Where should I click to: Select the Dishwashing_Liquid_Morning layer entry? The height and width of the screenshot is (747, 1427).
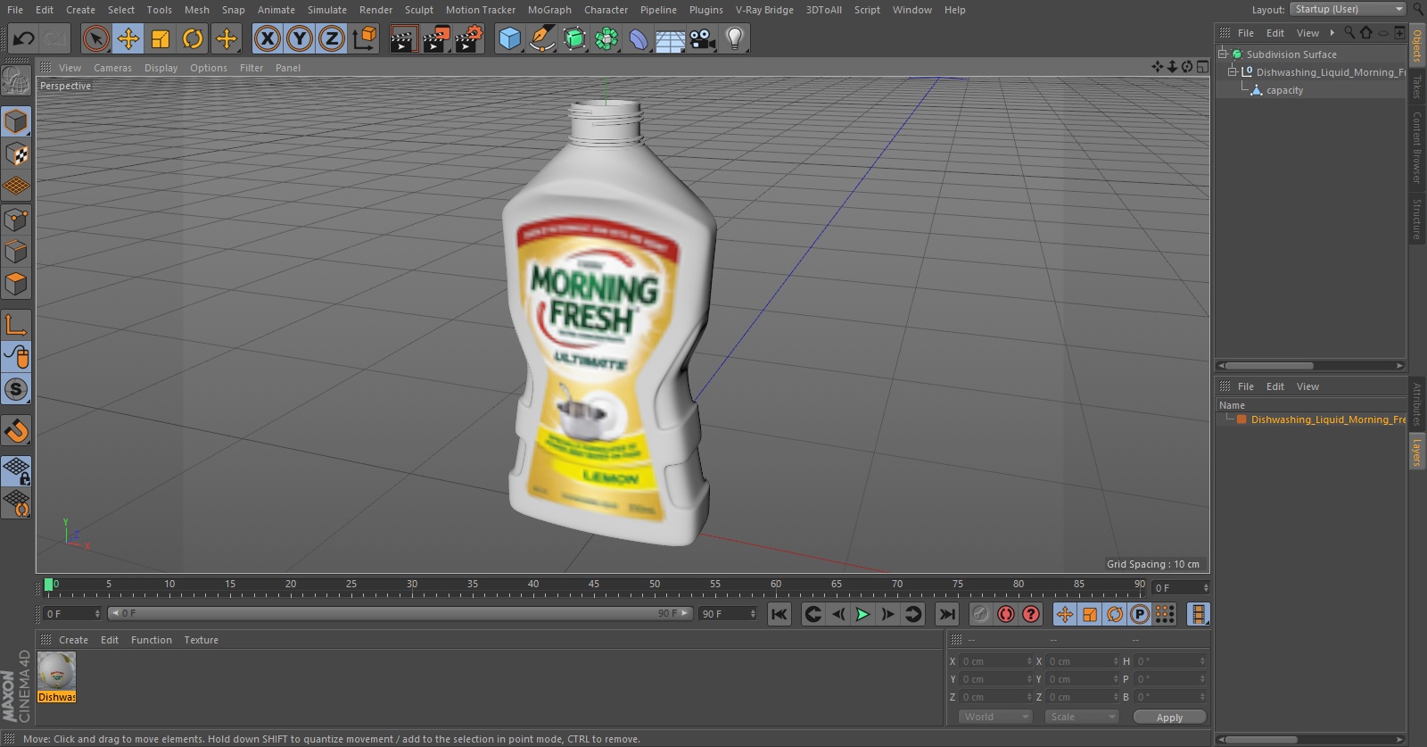tap(1327, 419)
